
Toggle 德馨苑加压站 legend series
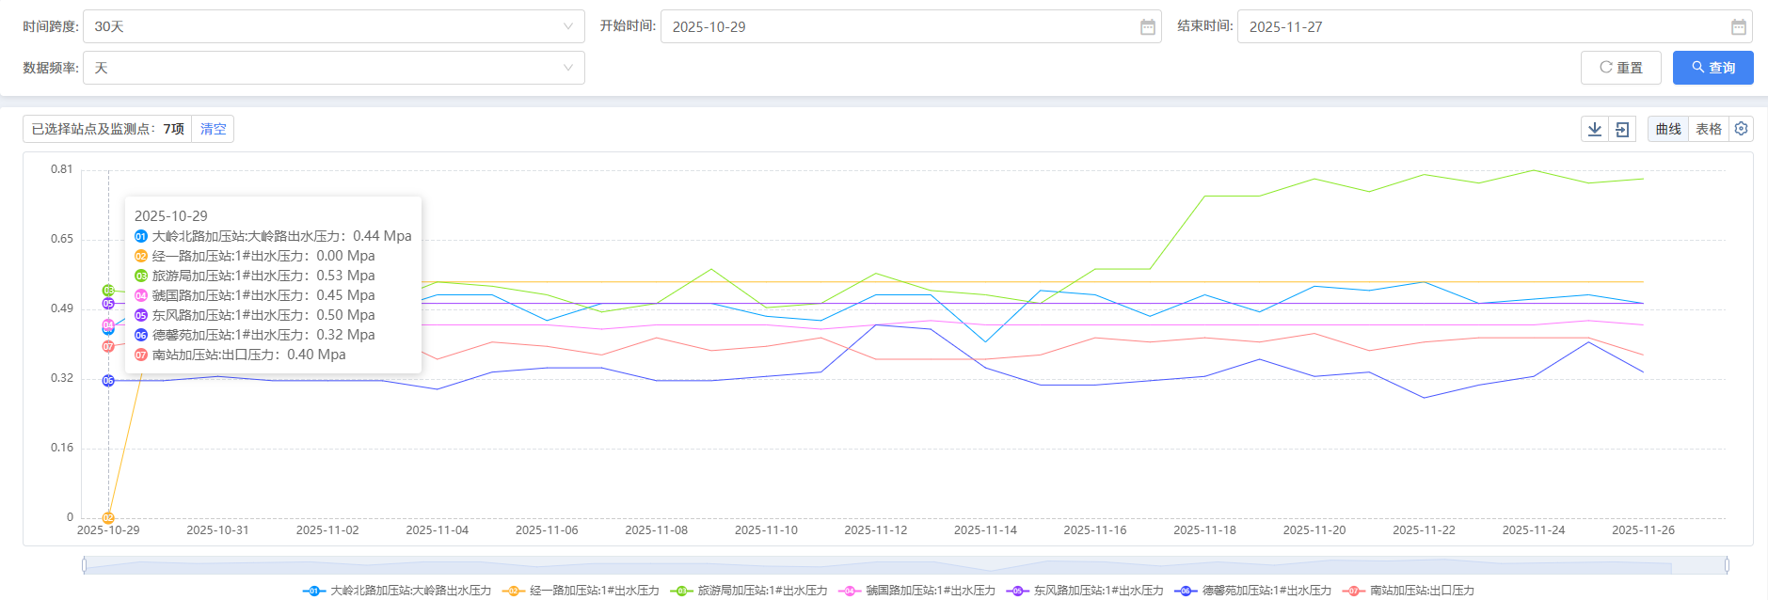pos(1254,591)
